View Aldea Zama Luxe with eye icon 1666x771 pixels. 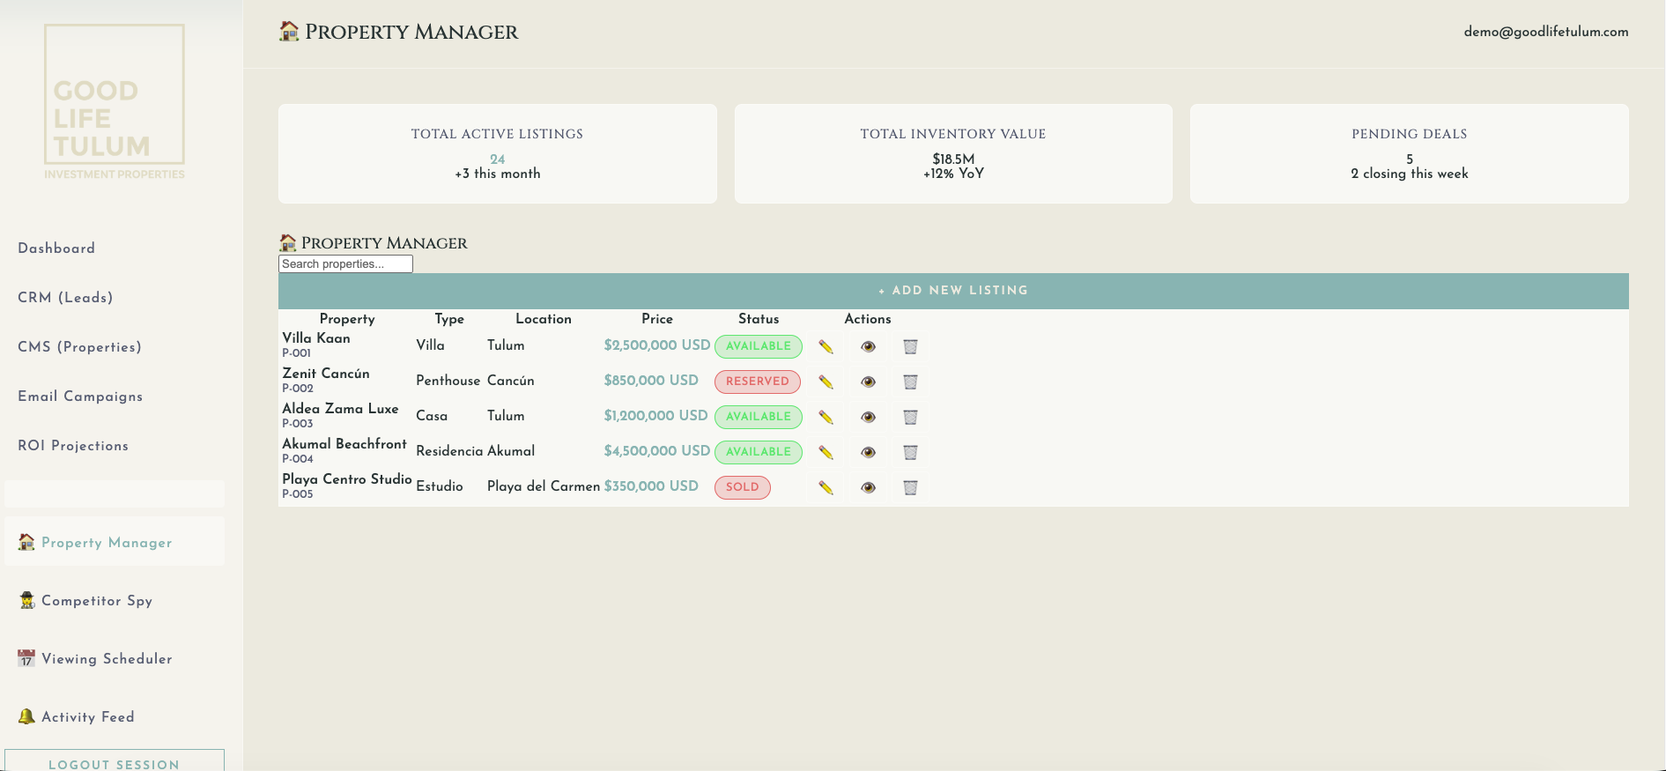[x=868, y=417]
